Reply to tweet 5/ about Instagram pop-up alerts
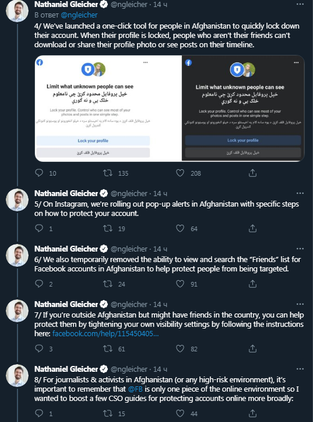313x422 pixels. [x=39, y=228]
